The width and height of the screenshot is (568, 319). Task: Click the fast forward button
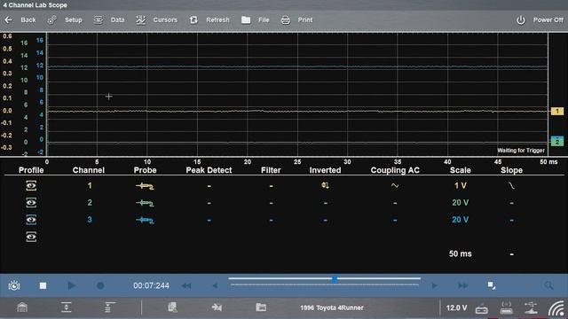coord(462,285)
